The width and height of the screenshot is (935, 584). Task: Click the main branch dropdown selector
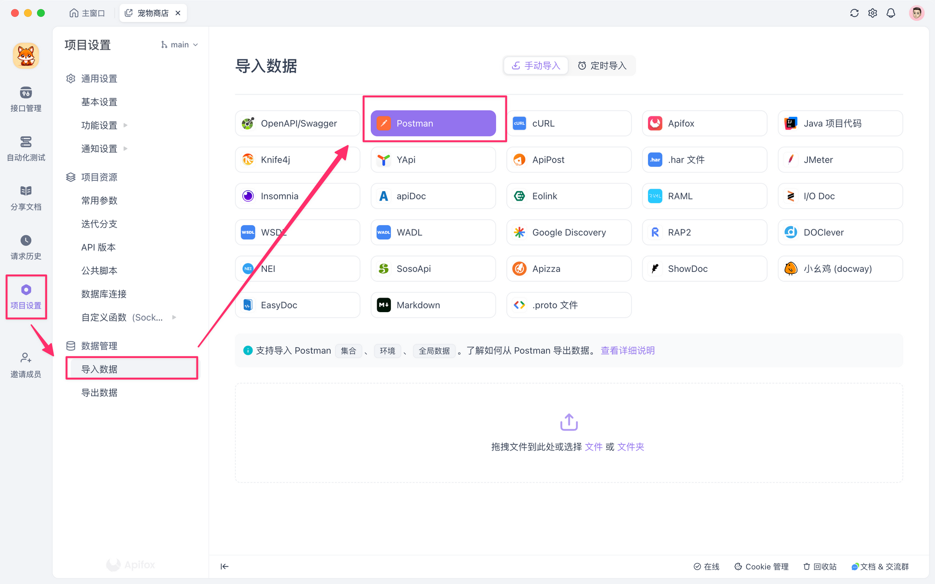[179, 44]
